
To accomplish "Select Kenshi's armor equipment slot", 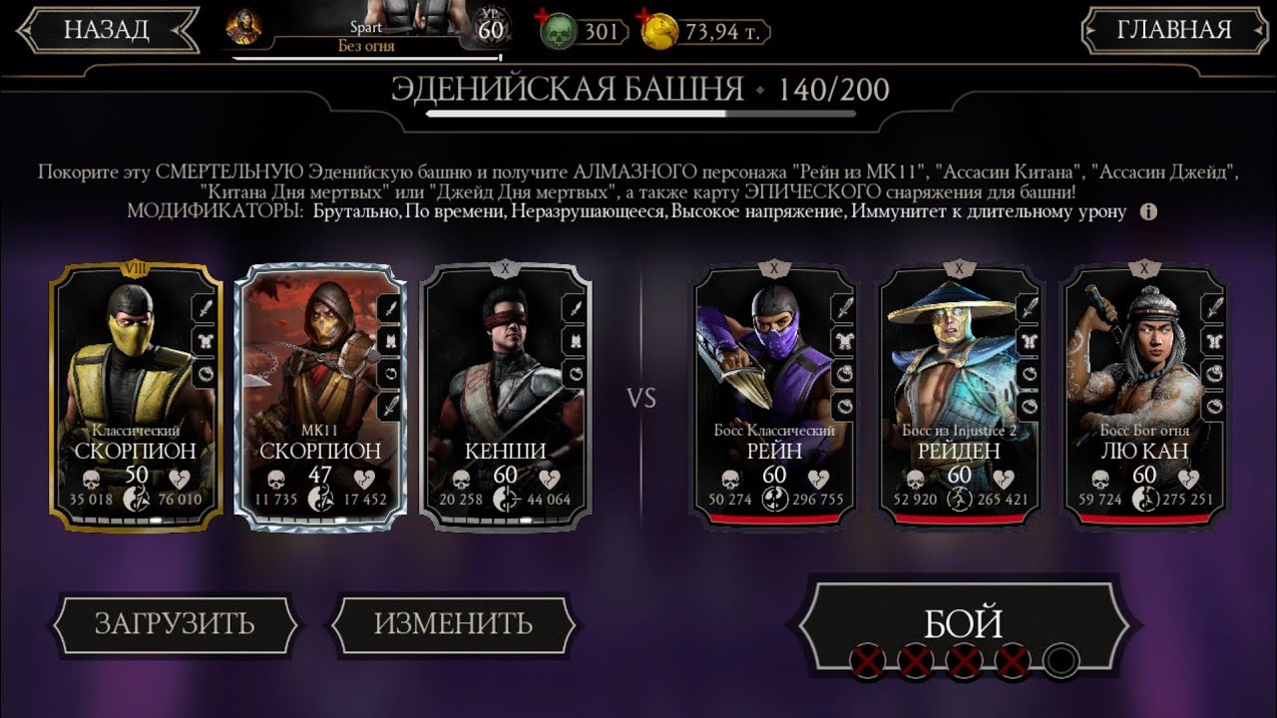I will [x=575, y=341].
